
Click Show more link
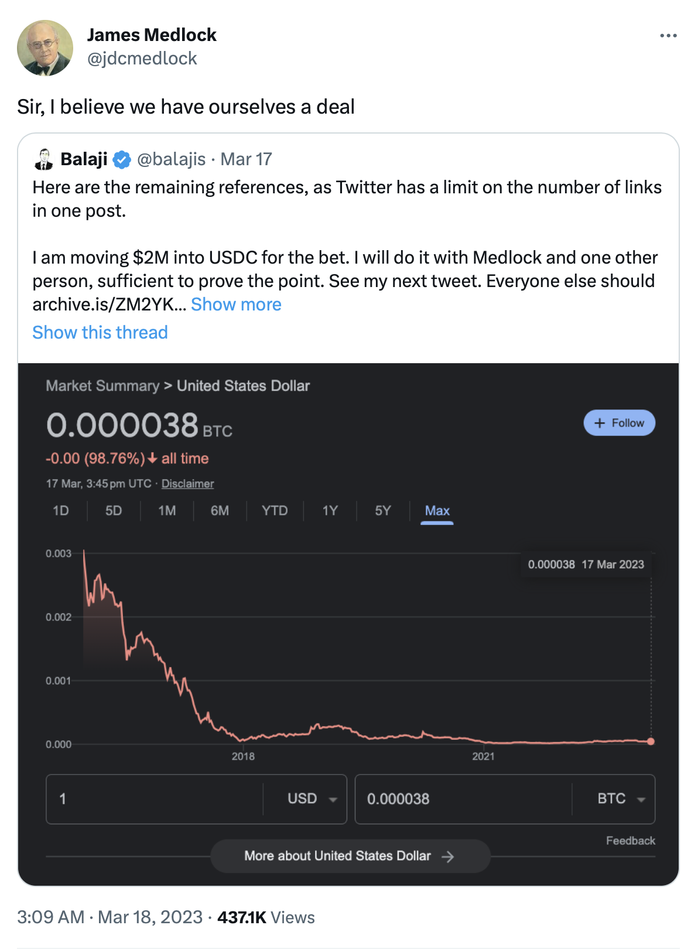click(236, 305)
